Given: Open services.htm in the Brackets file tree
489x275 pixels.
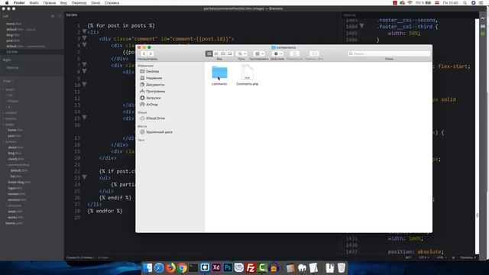Looking at the screenshot, I should click(x=17, y=200).
